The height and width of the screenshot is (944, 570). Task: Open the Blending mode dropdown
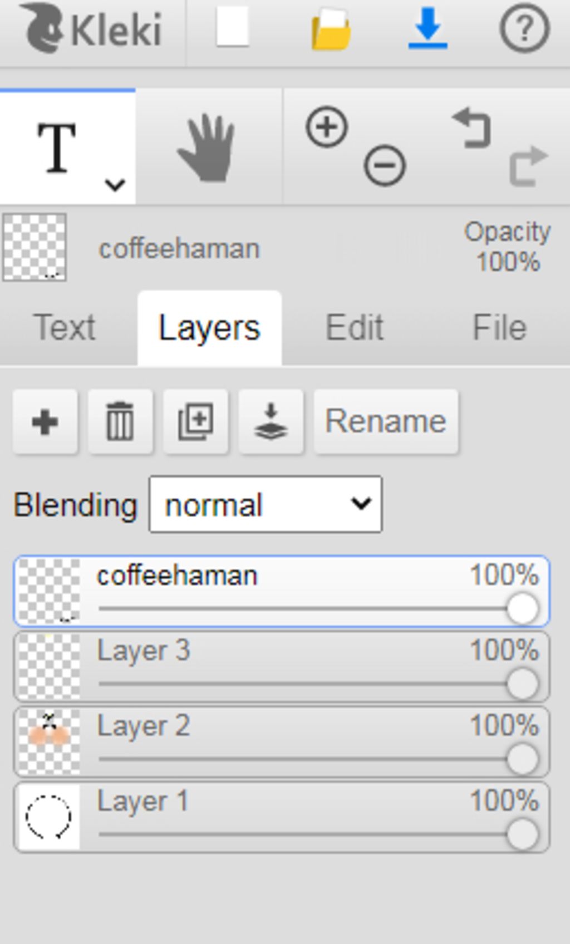266,504
